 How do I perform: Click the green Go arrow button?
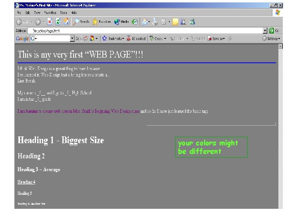click(x=271, y=31)
